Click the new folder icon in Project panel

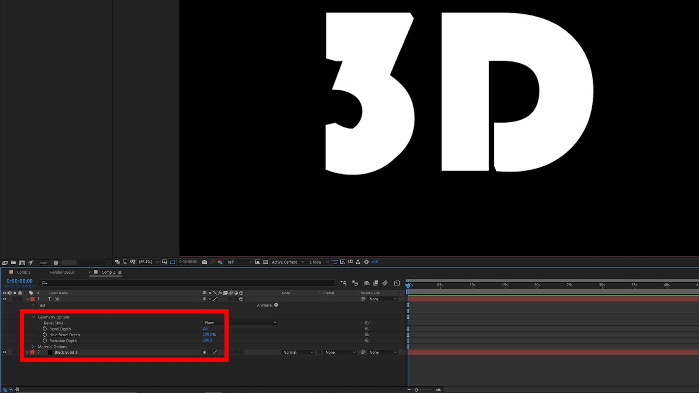14,262
